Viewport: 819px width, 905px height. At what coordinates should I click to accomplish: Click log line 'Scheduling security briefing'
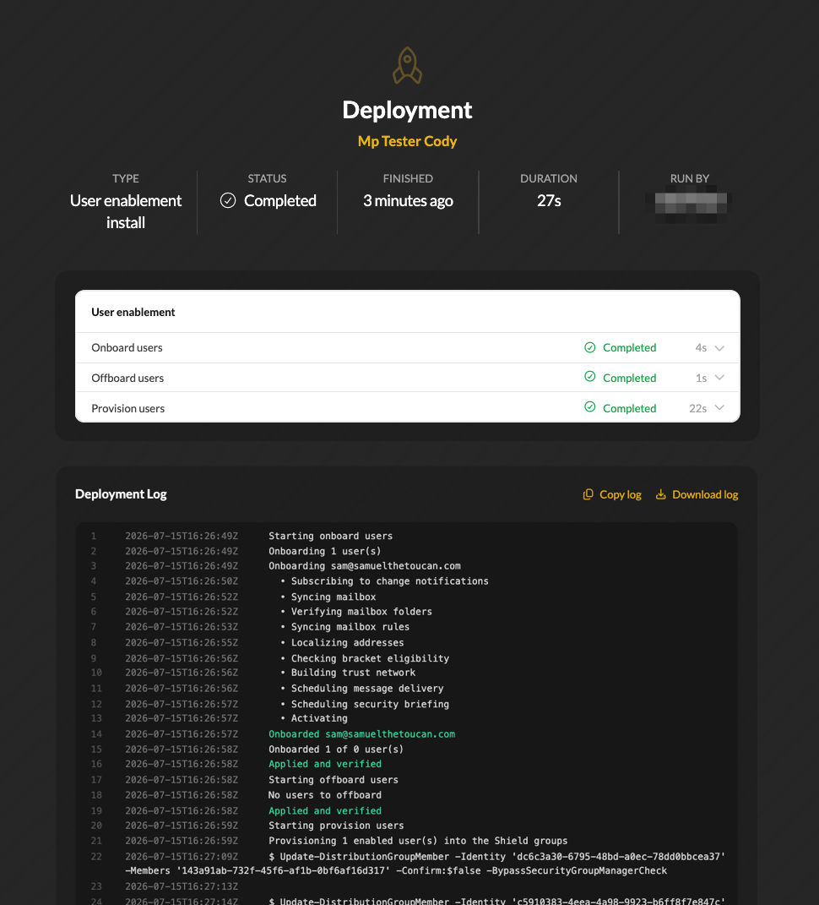tap(370, 704)
